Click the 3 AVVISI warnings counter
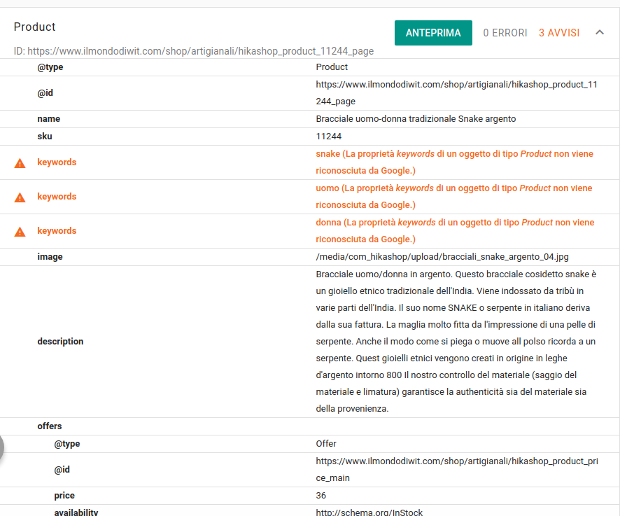This screenshot has width=620, height=516. pos(559,33)
